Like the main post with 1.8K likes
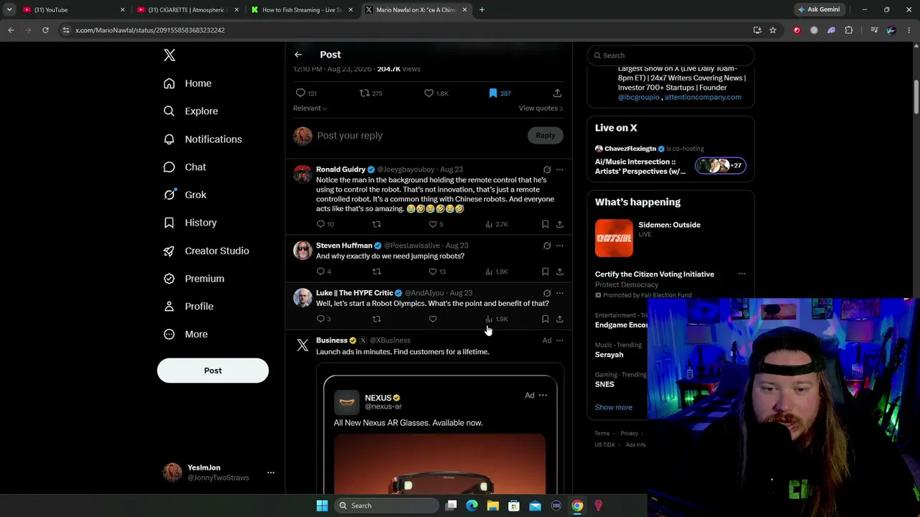The image size is (920, 517). point(428,93)
